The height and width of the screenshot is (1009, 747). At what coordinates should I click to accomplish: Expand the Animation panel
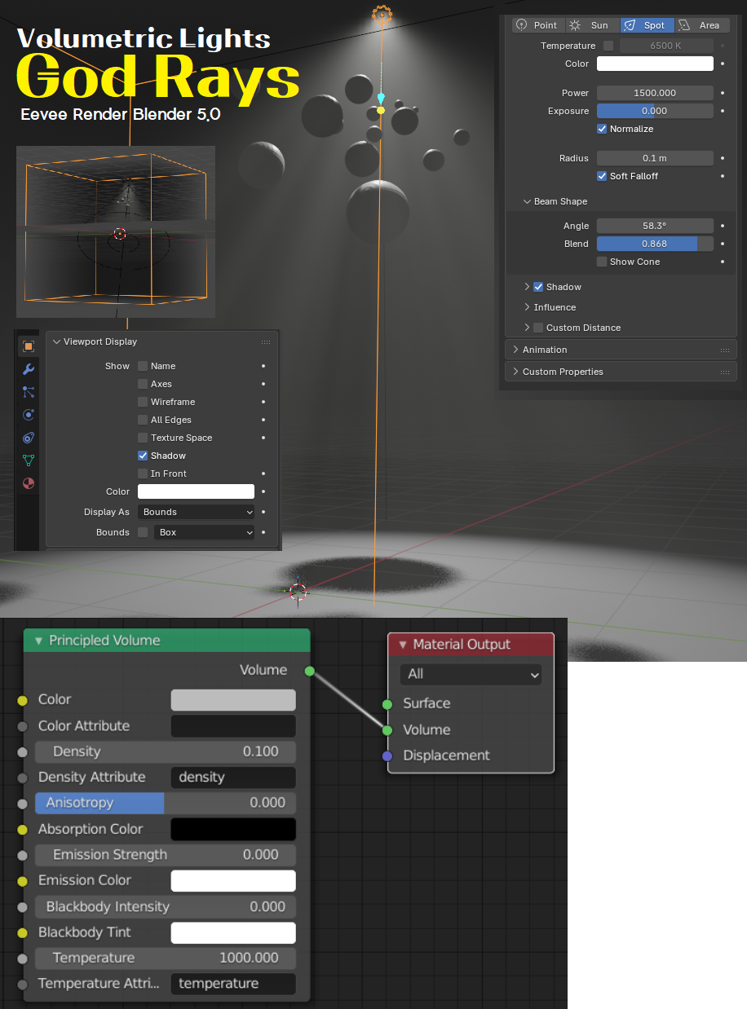coord(515,350)
